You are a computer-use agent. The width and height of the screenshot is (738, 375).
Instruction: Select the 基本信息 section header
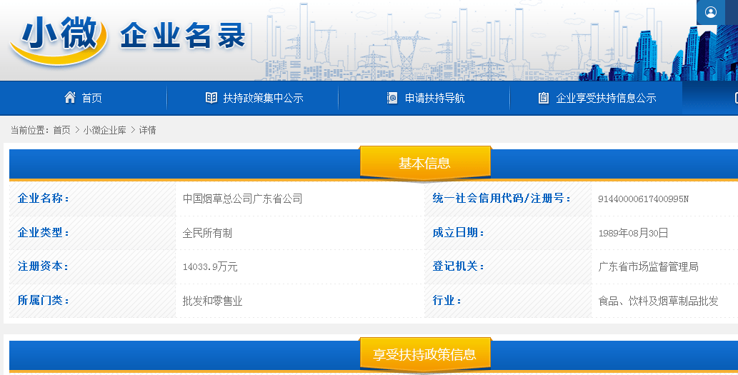coord(425,164)
